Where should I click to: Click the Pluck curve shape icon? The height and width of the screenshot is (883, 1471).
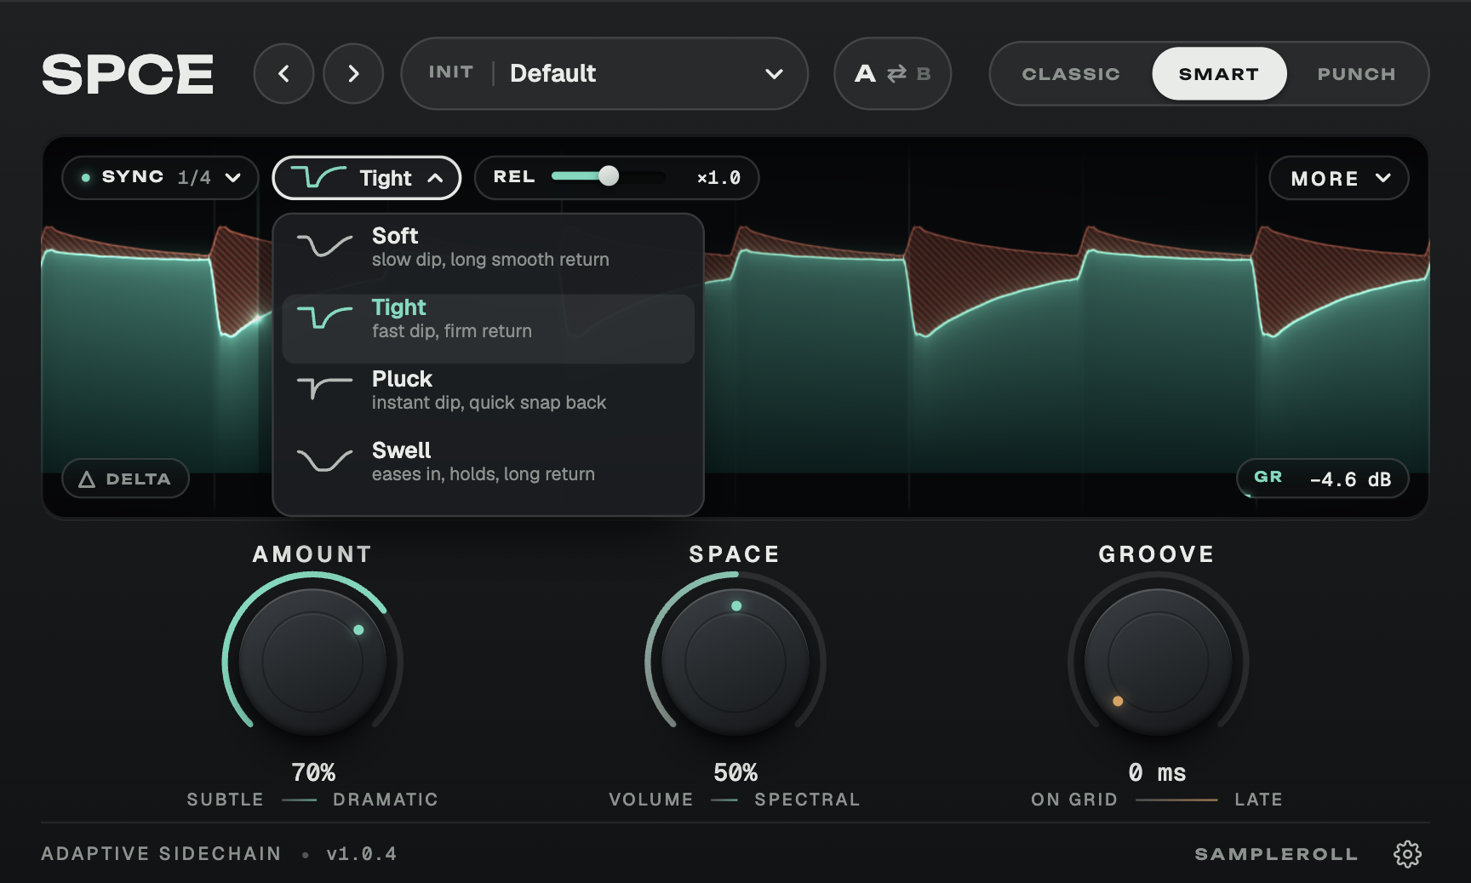[324, 388]
